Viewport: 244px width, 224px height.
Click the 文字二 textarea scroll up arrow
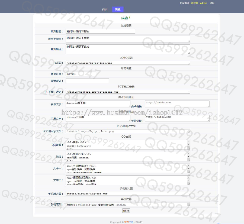pyautogui.click(x=188, y=177)
